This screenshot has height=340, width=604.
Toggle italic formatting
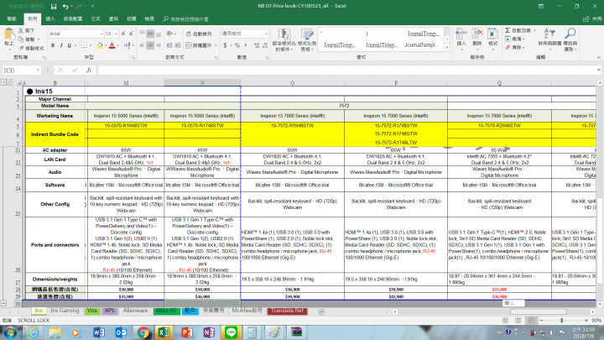click(61, 45)
